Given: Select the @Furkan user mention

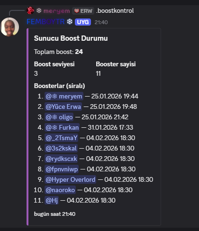Looking at the screenshot, I should (x=62, y=127).
